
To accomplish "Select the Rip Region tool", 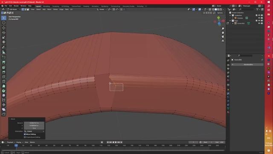I will coord(4,114).
